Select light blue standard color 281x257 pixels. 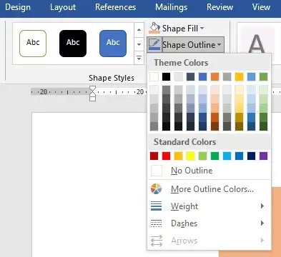pyautogui.click(x=227, y=156)
